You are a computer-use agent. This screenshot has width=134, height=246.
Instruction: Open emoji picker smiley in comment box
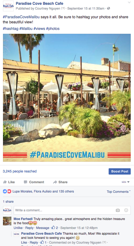tap(126, 210)
